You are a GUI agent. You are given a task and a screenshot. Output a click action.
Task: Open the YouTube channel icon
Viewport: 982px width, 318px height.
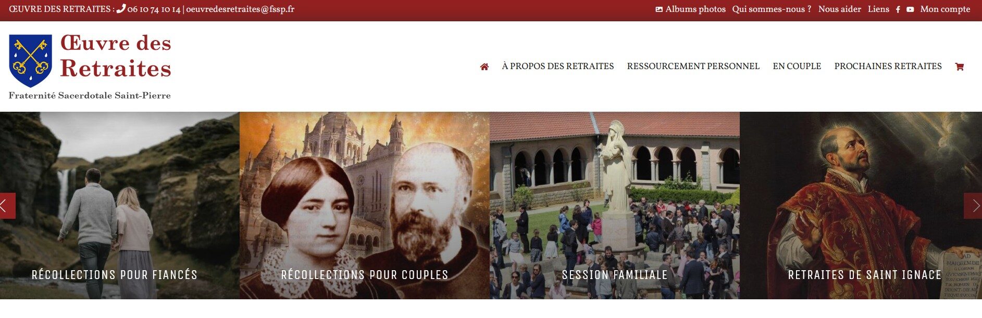[910, 9]
